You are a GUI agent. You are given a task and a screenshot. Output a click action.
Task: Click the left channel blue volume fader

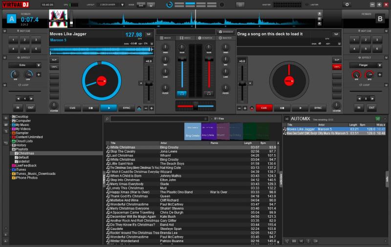[x=182, y=59]
